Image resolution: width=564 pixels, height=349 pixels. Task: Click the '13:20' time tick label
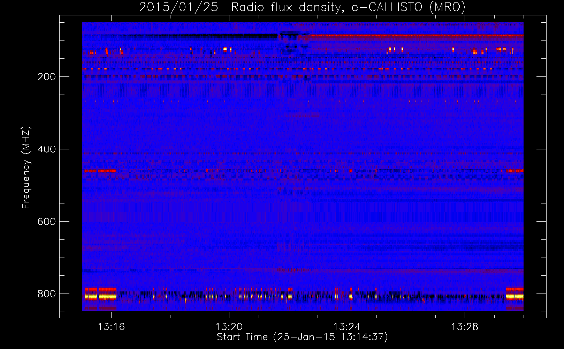click(x=229, y=327)
